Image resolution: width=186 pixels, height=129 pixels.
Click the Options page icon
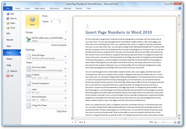coord(8,71)
